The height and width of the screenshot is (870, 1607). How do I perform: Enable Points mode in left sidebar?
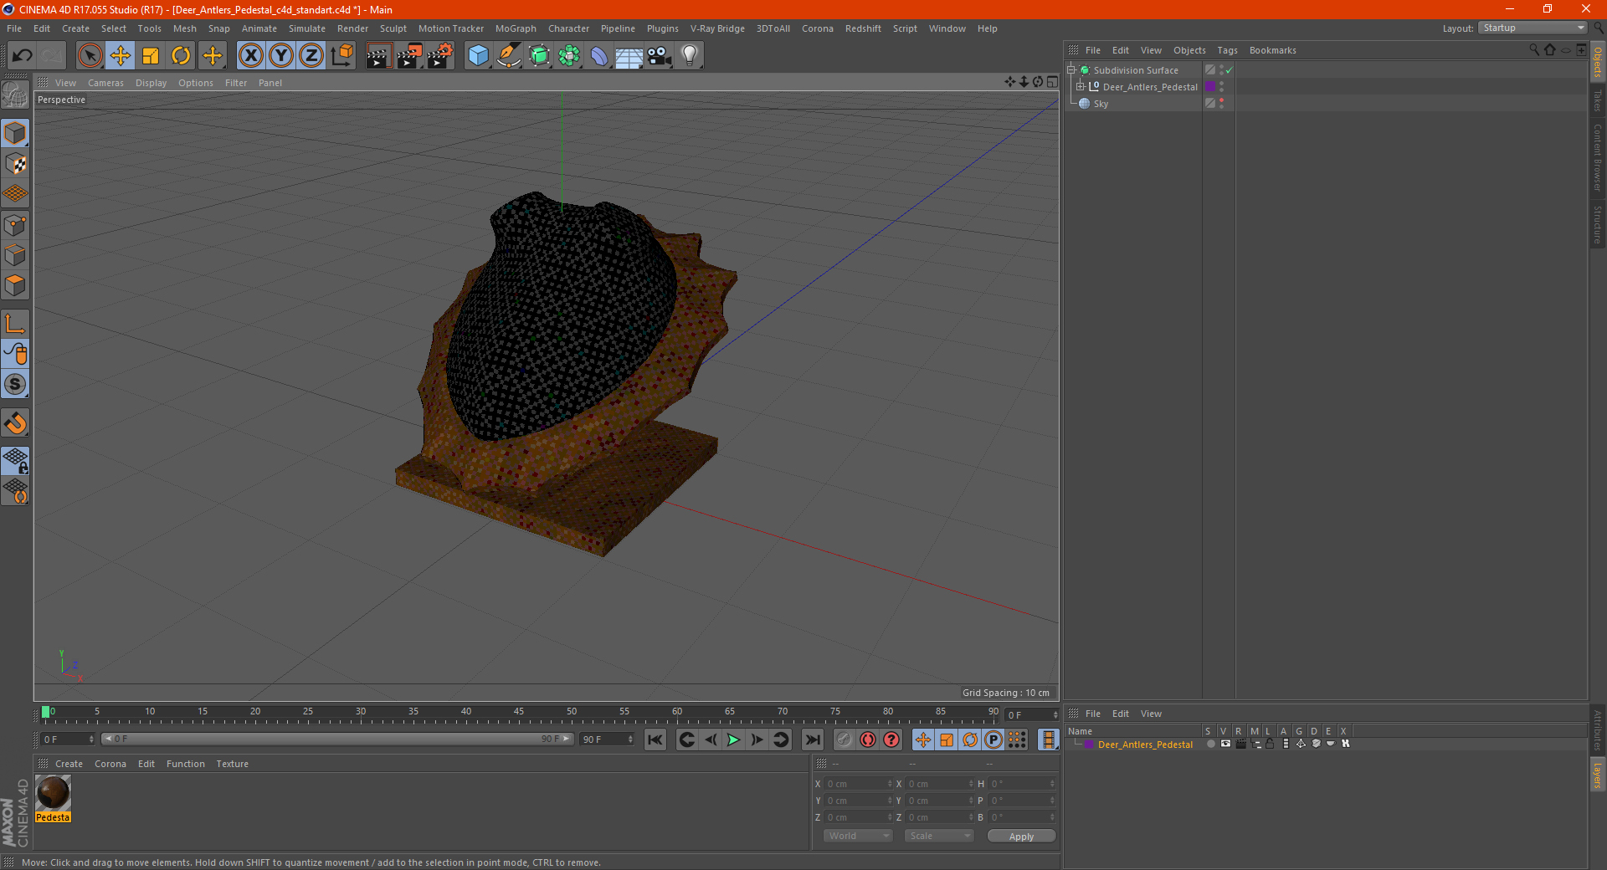click(16, 225)
